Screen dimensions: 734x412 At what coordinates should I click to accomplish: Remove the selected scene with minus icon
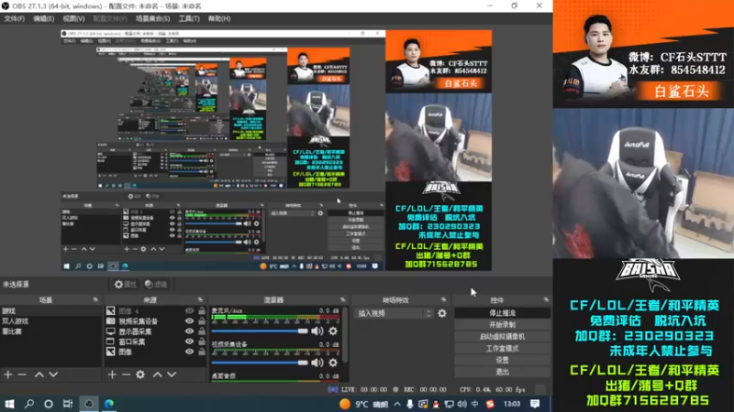pos(22,374)
